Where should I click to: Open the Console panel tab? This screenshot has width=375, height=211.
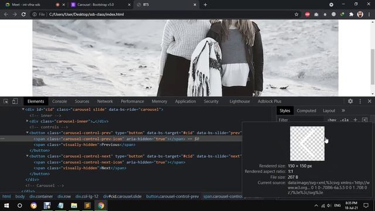click(60, 101)
